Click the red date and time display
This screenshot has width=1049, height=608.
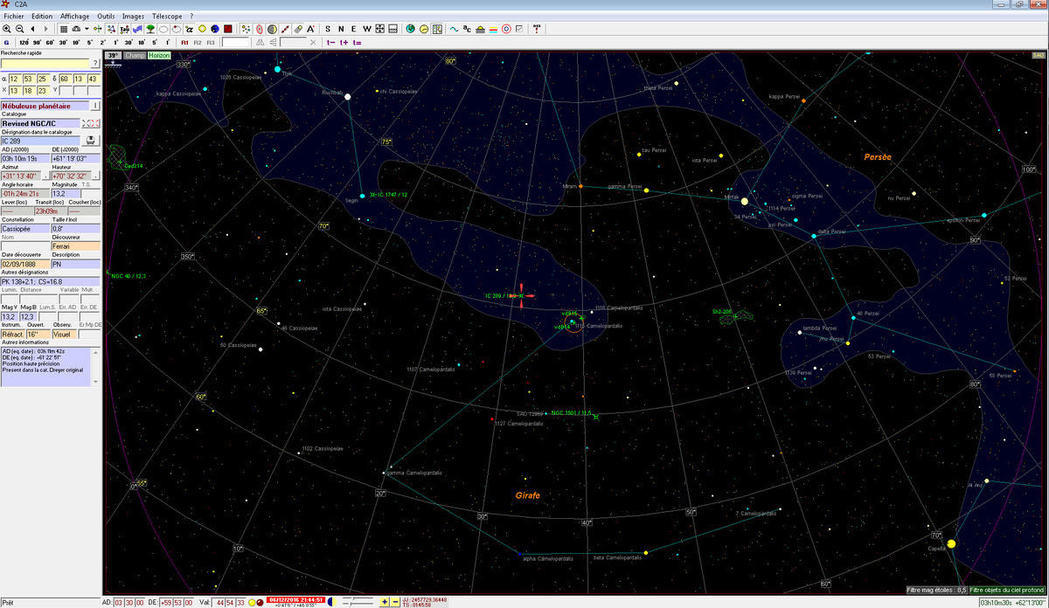[296, 600]
